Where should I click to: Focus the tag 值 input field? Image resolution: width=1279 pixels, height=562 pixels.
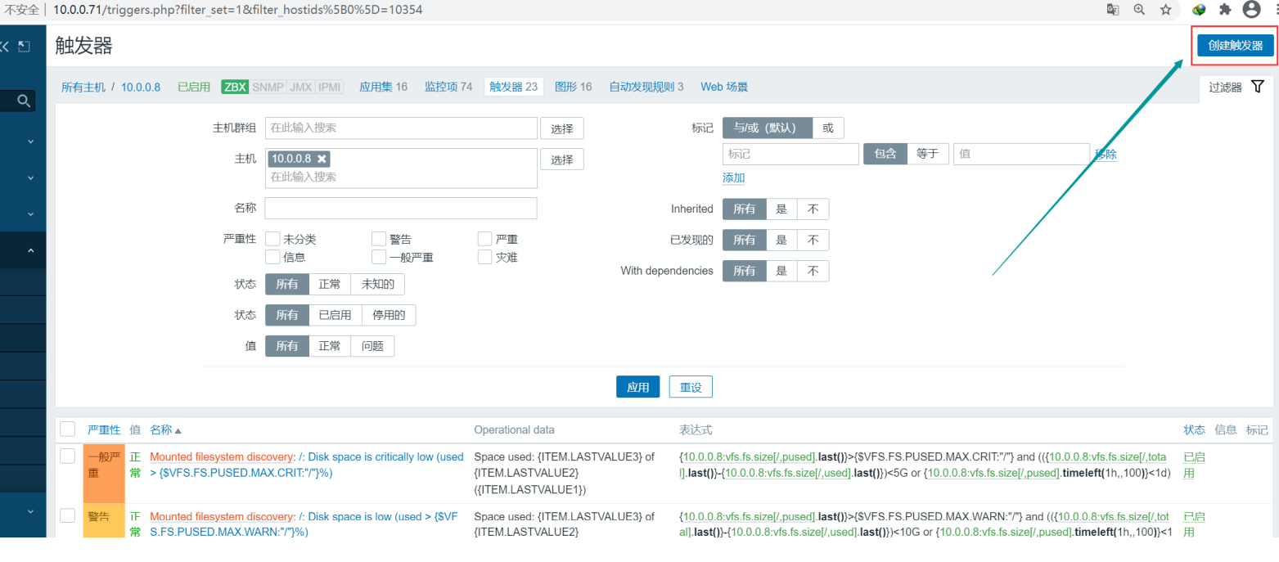(1021, 154)
